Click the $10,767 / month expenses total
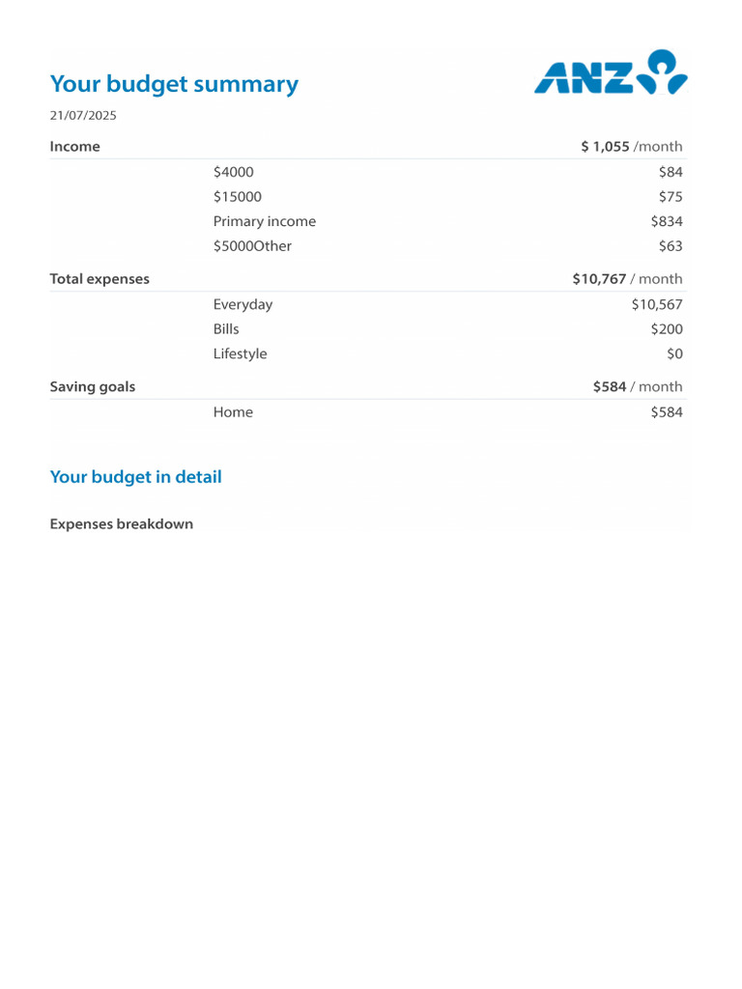This screenshot has width=742, height=989. click(627, 279)
